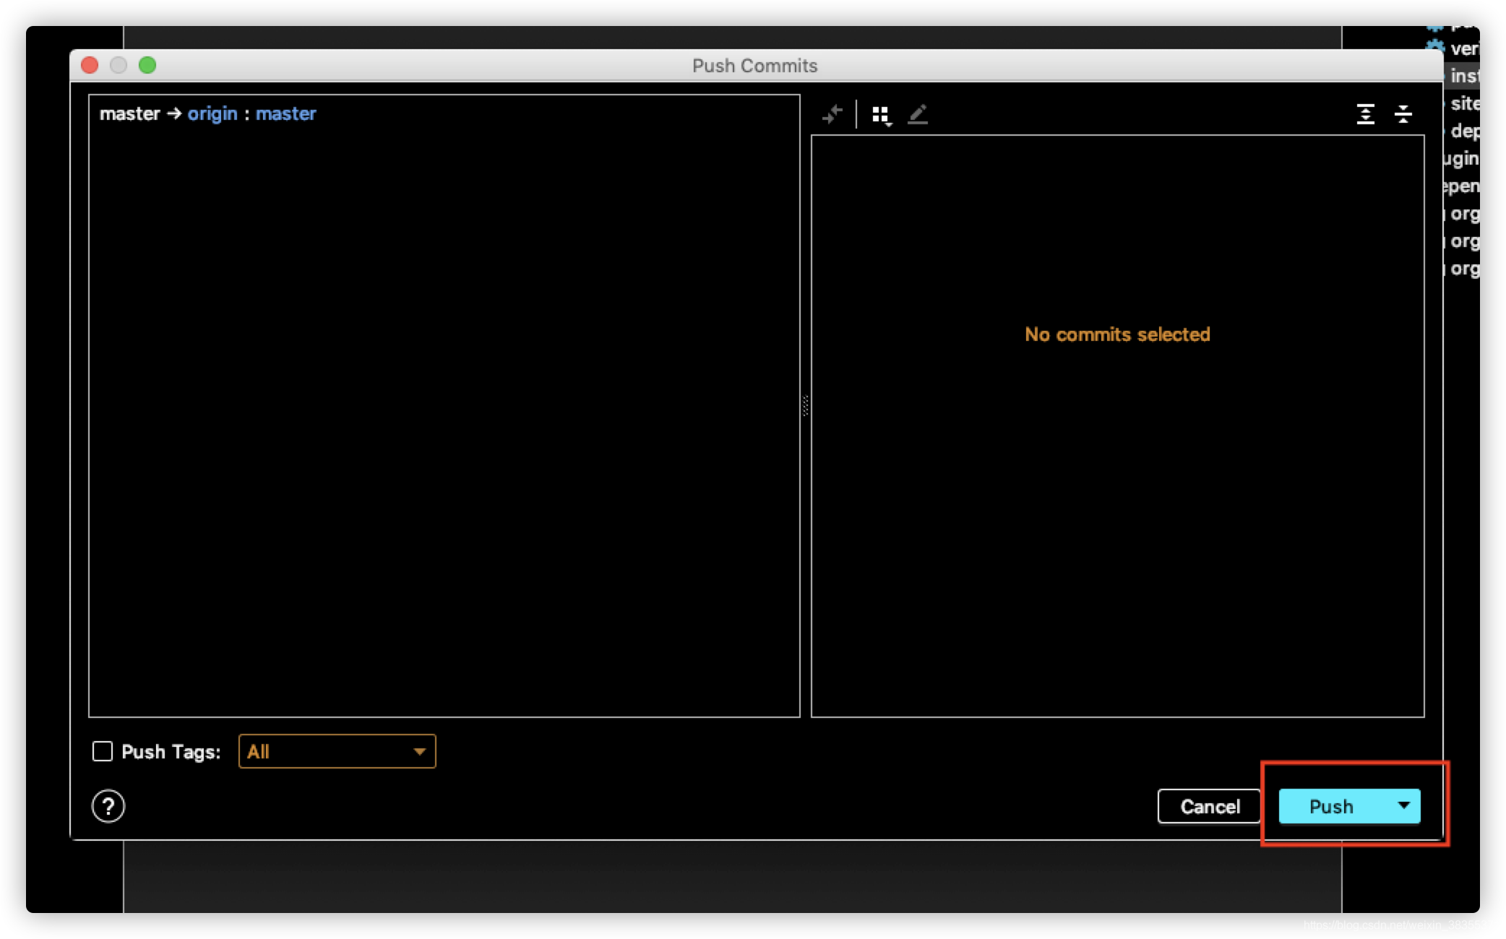1506x939 pixels.
Task: Click the Show Diff arrows icon
Action: (832, 114)
